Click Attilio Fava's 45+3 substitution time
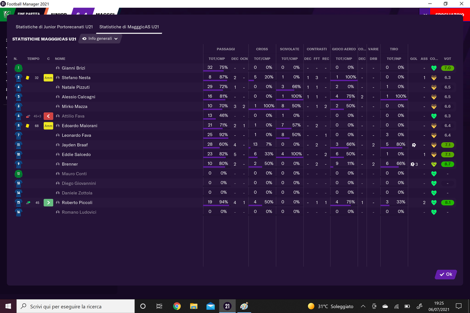The image size is (470, 313). (x=36, y=116)
